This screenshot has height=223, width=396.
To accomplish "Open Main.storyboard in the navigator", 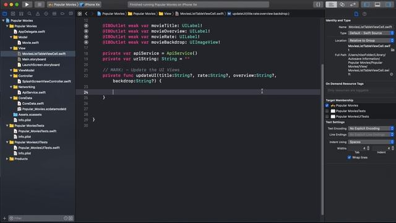I will pyautogui.click(x=34, y=59).
